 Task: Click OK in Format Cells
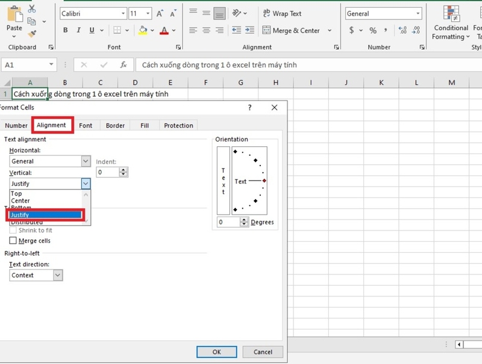coord(217,352)
